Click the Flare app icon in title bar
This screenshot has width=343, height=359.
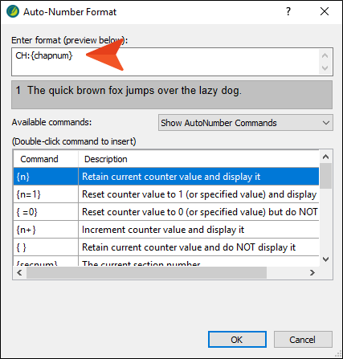tap(13, 12)
